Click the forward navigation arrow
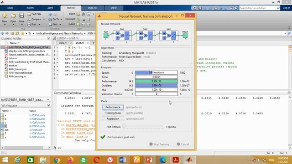This screenshot has width=292, height=164. [x=7, y=33]
